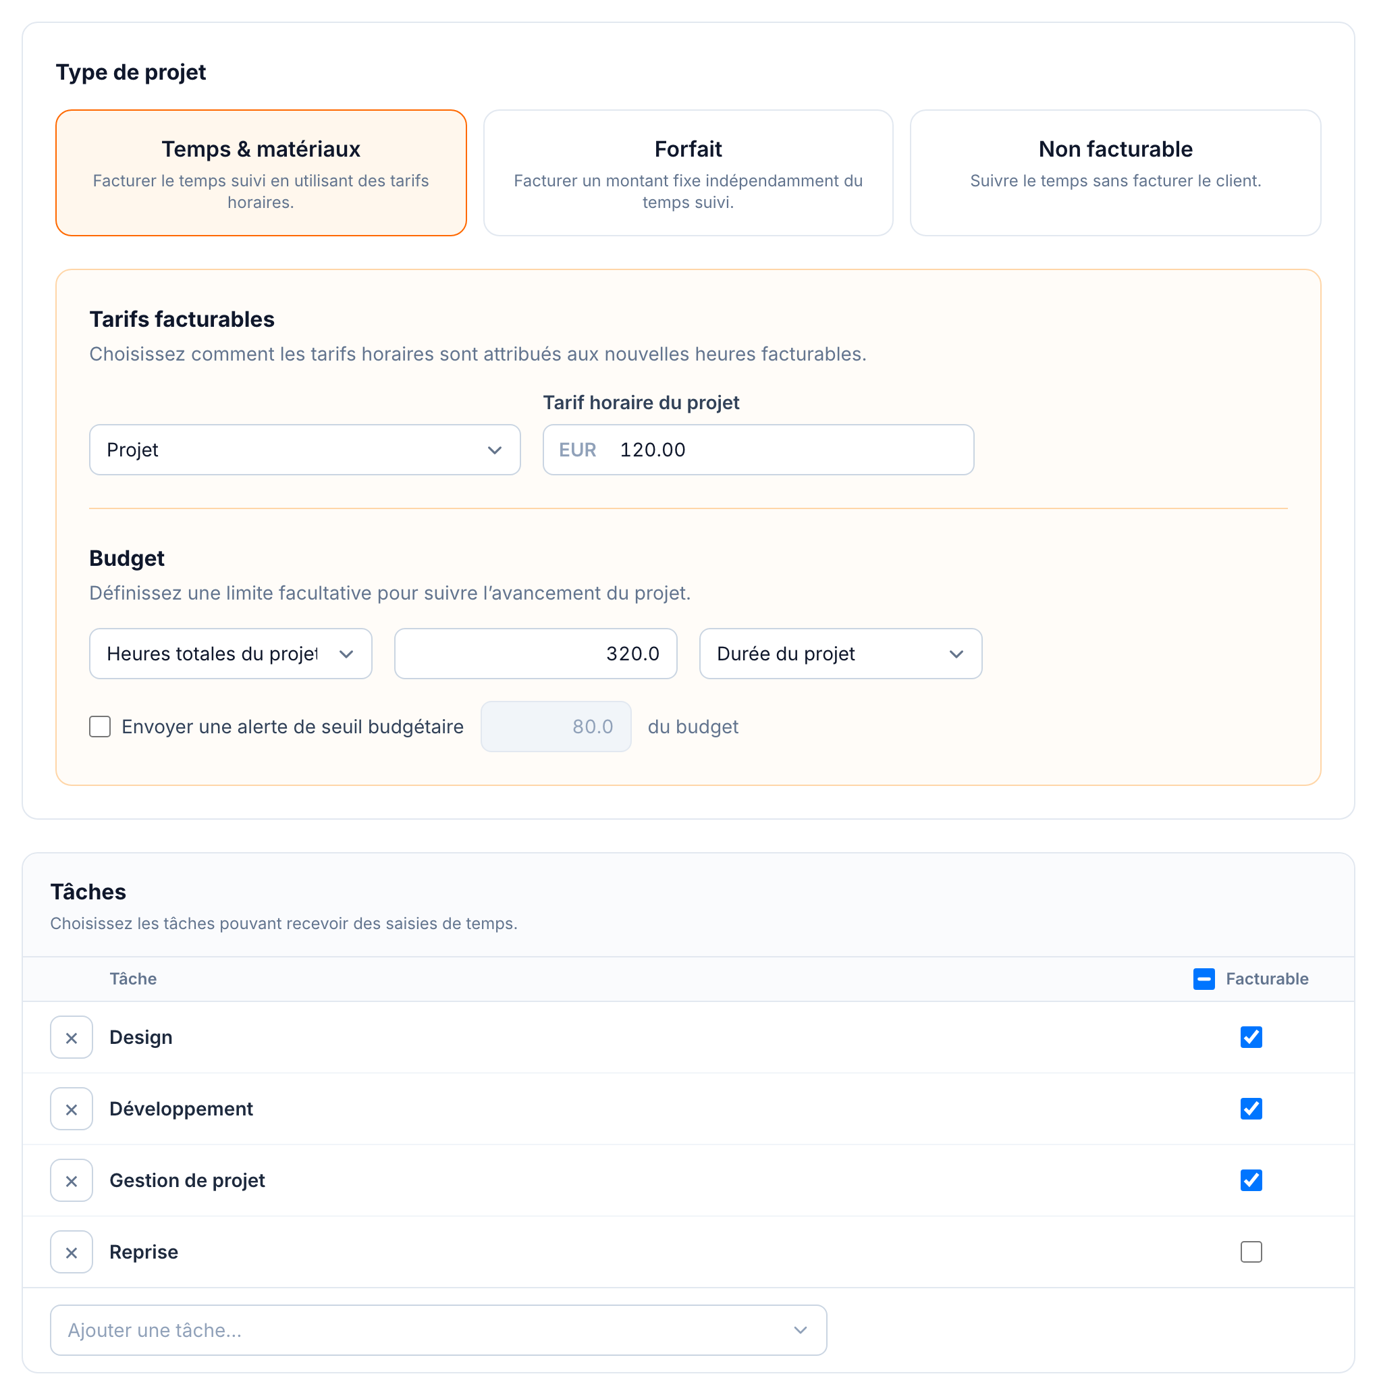Remove the Design task
The height and width of the screenshot is (1395, 1377).
(x=72, y=1038)
